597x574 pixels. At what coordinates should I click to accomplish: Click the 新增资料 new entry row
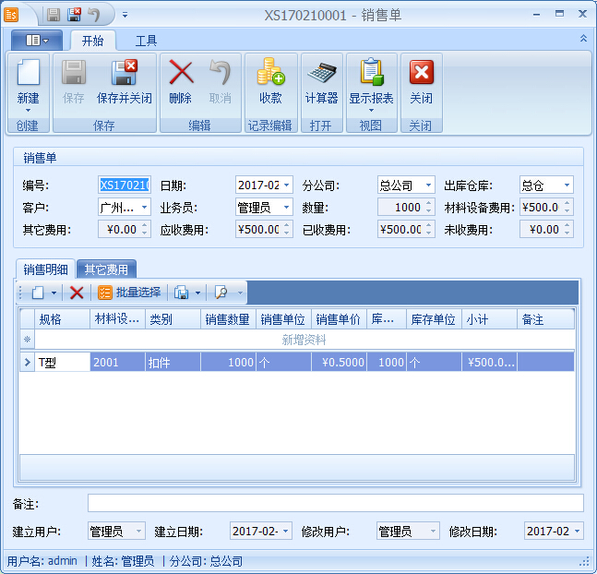(304, 340)
